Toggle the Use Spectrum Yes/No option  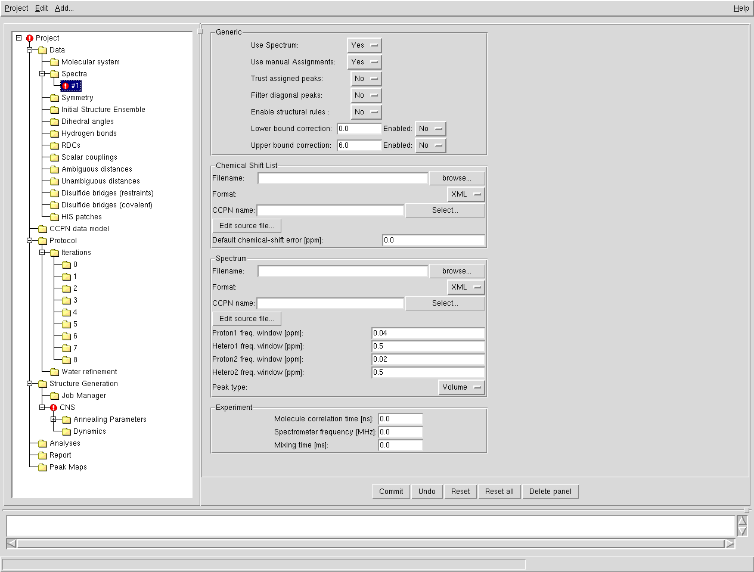(x=364, y=45)
